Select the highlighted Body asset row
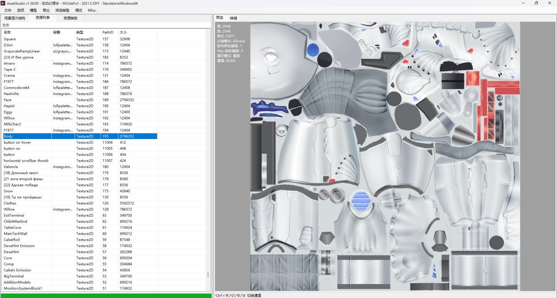Image resolution: width=557 pixels, height=298 pixels. (x=80, y=136)
